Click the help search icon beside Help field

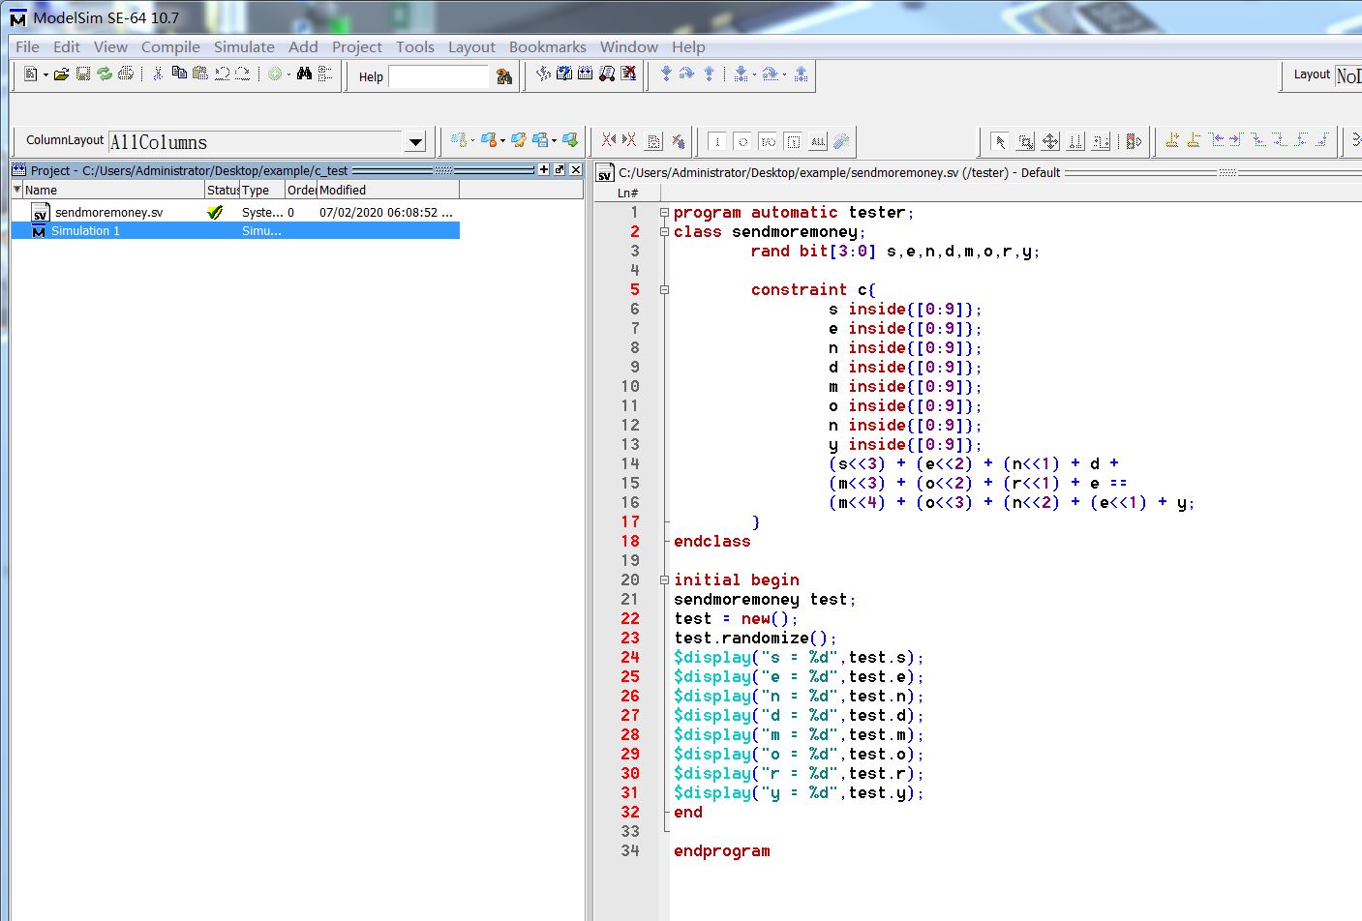[x=503, y=76]
